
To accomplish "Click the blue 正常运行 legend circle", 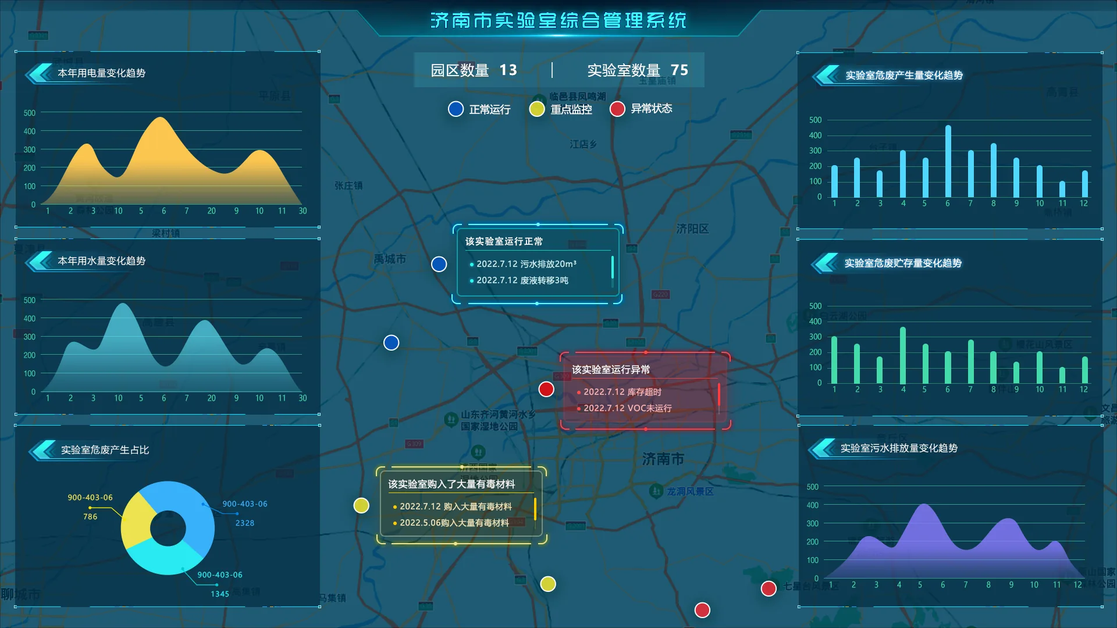I will point(456,109).
